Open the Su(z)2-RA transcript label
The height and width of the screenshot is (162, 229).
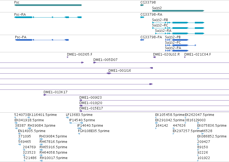click(163, 31)
